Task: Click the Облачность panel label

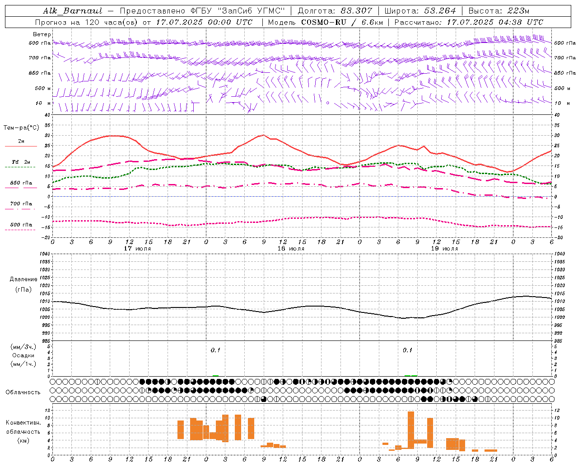Action: (23, 392)
